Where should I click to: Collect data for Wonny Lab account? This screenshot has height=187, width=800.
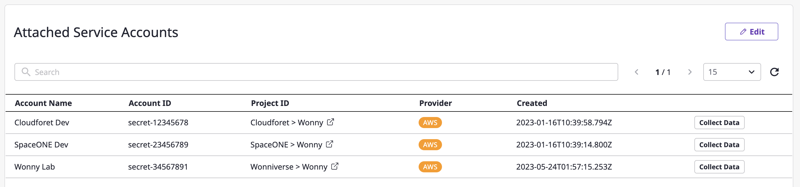(719, 167)
